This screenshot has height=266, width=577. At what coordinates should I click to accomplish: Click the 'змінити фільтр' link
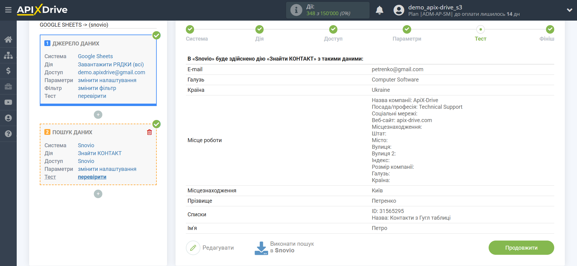(x=97, y=88)
